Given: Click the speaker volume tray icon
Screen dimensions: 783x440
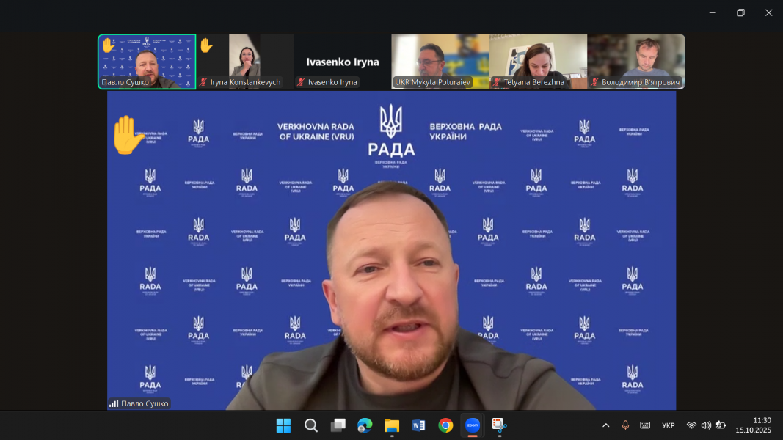Looking at the screenshot, I should coord(706,425).
